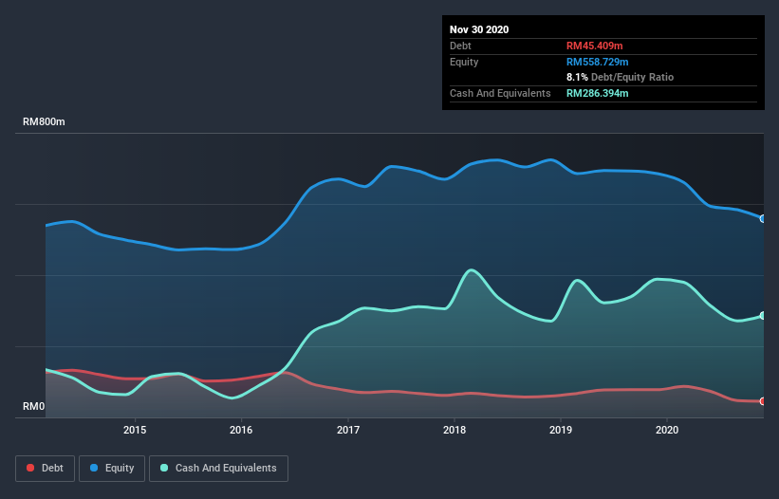
Task: Click the RM0 y-axis label
Action: [x=34, y=406]
